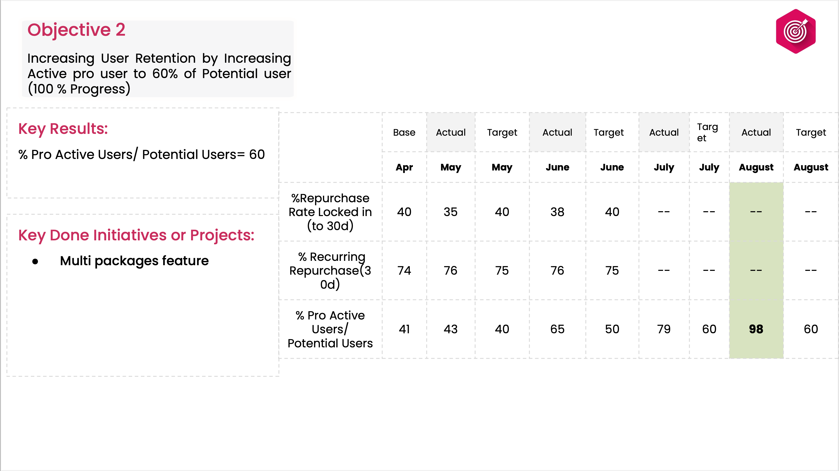The width and height of the screenshot is (839, 471).
Task: Select the Base column header
Action: [404, 133]
